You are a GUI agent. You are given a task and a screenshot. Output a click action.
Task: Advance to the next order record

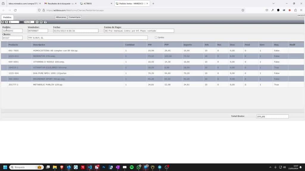37,22
